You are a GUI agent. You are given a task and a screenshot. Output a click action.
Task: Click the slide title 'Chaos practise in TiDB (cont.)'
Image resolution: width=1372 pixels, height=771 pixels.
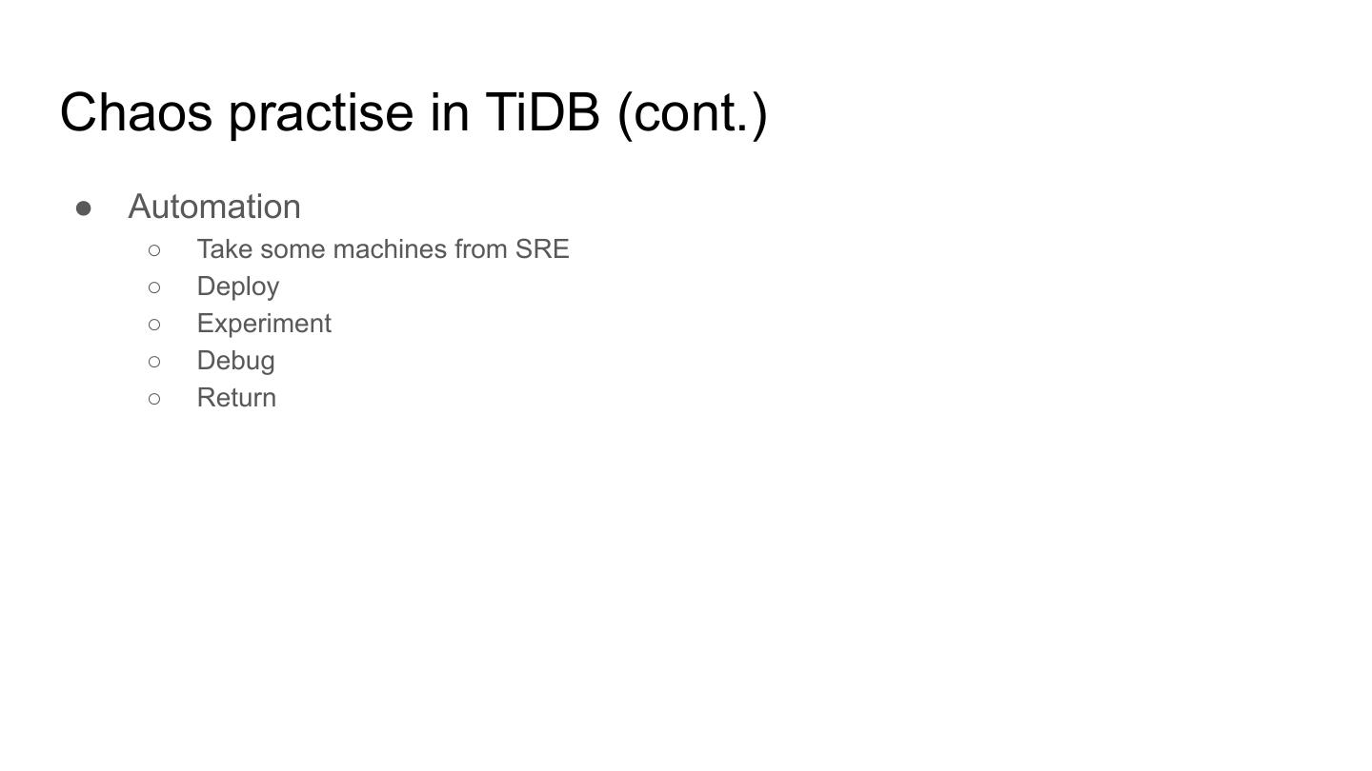click(x=414, y=112)
